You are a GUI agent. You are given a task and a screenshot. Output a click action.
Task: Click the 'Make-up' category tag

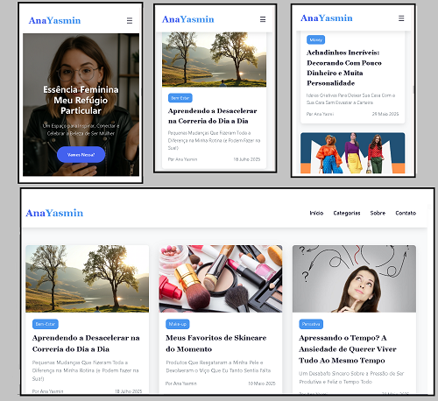tap(178, 324)
